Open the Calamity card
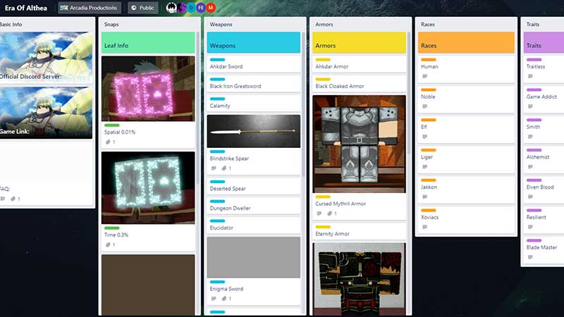564x317 pixels. pyautogui.click(x=254, y=104)
